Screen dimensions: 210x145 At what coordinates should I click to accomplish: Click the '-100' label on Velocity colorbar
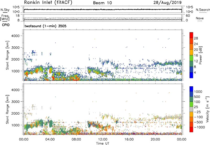pyautogui.click(x=198, y=117)
